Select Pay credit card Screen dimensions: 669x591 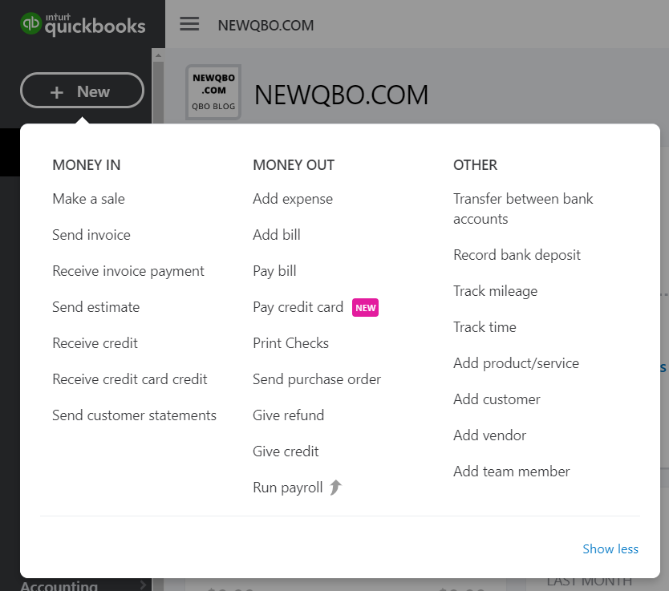(x=298, y=307)
